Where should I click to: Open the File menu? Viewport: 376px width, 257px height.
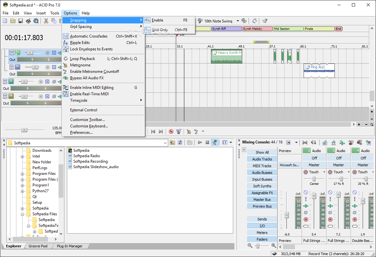click(x=5, y=13)
